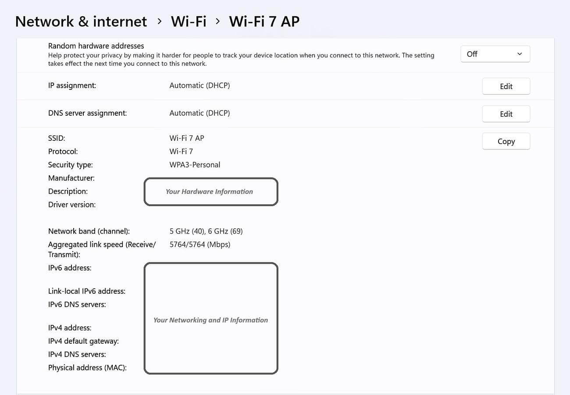Select the Network band channel value
The image size is (570, 395).
pos(206,231)
